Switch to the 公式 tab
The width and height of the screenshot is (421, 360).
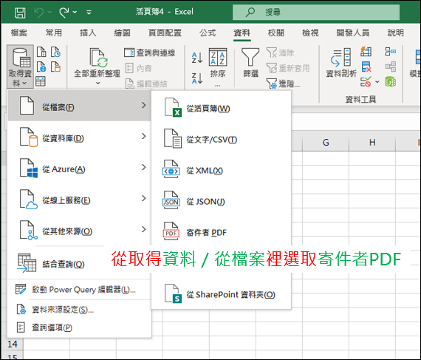(x=208, y=33)
